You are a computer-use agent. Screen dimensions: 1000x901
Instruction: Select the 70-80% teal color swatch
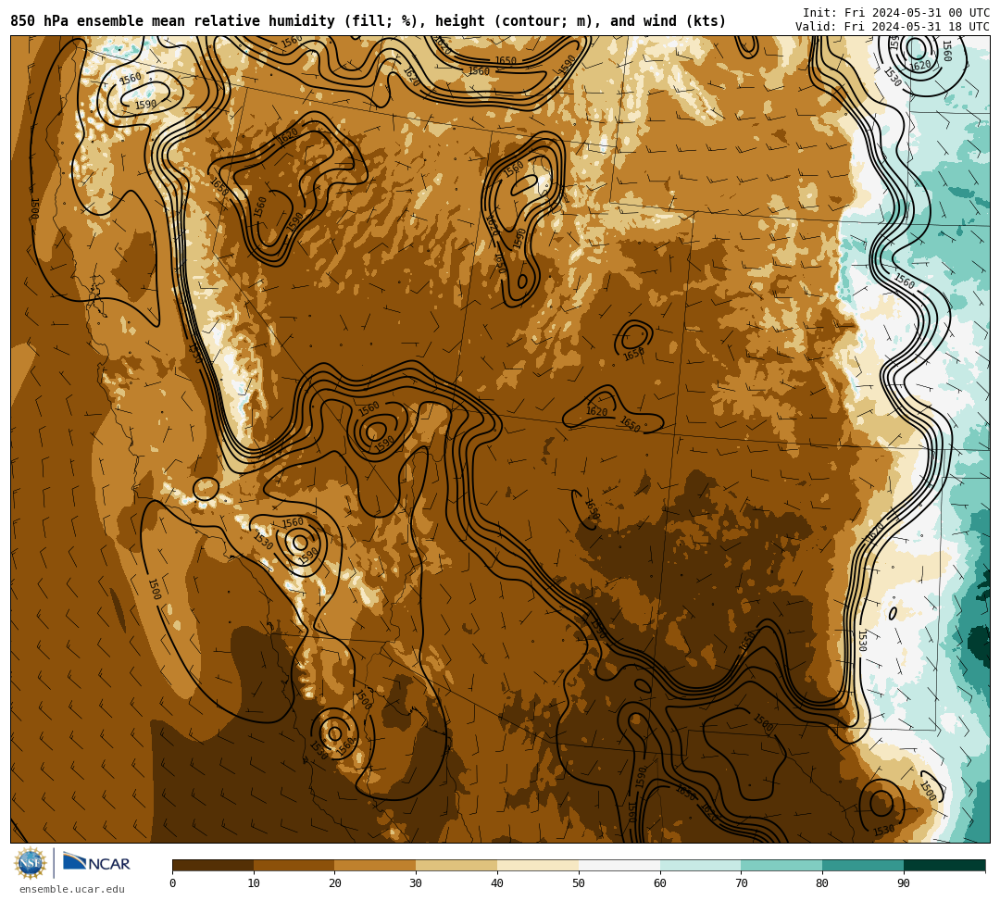pos(781,865)
